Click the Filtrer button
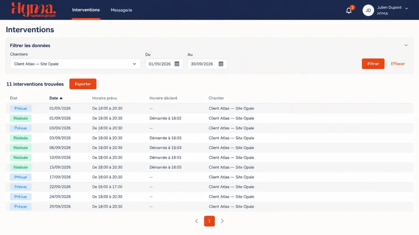This screenshot has width=419, height=235. 373,64
